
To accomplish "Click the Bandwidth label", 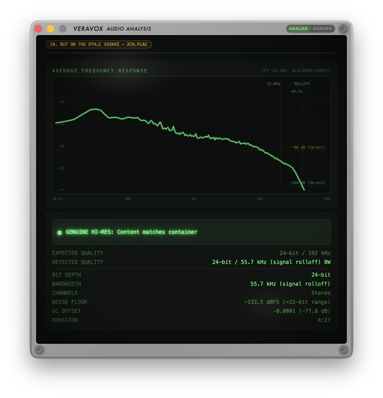I will click(x=66, y=284).
